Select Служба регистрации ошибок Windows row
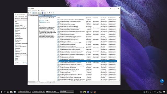 click(87, 38)
